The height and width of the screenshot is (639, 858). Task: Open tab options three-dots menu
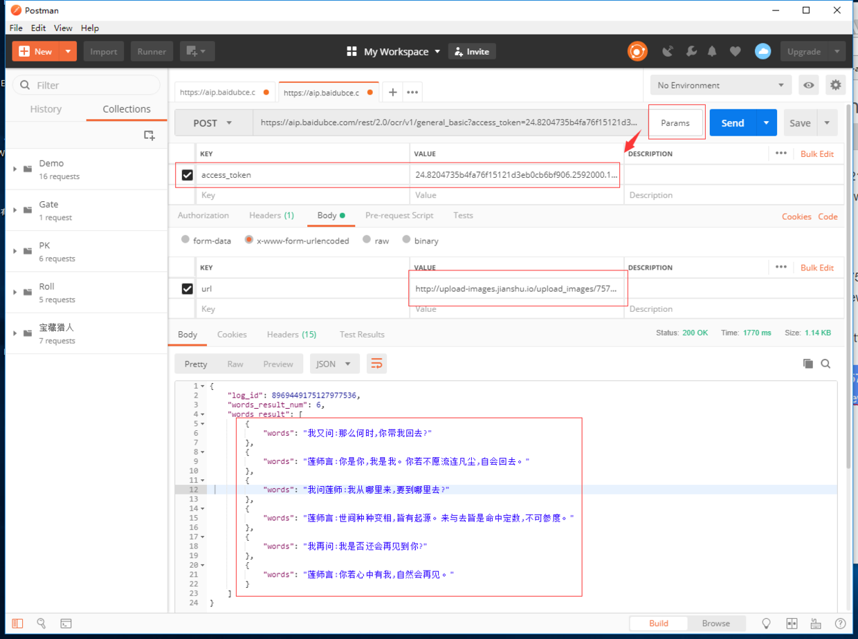click(412, 92)
